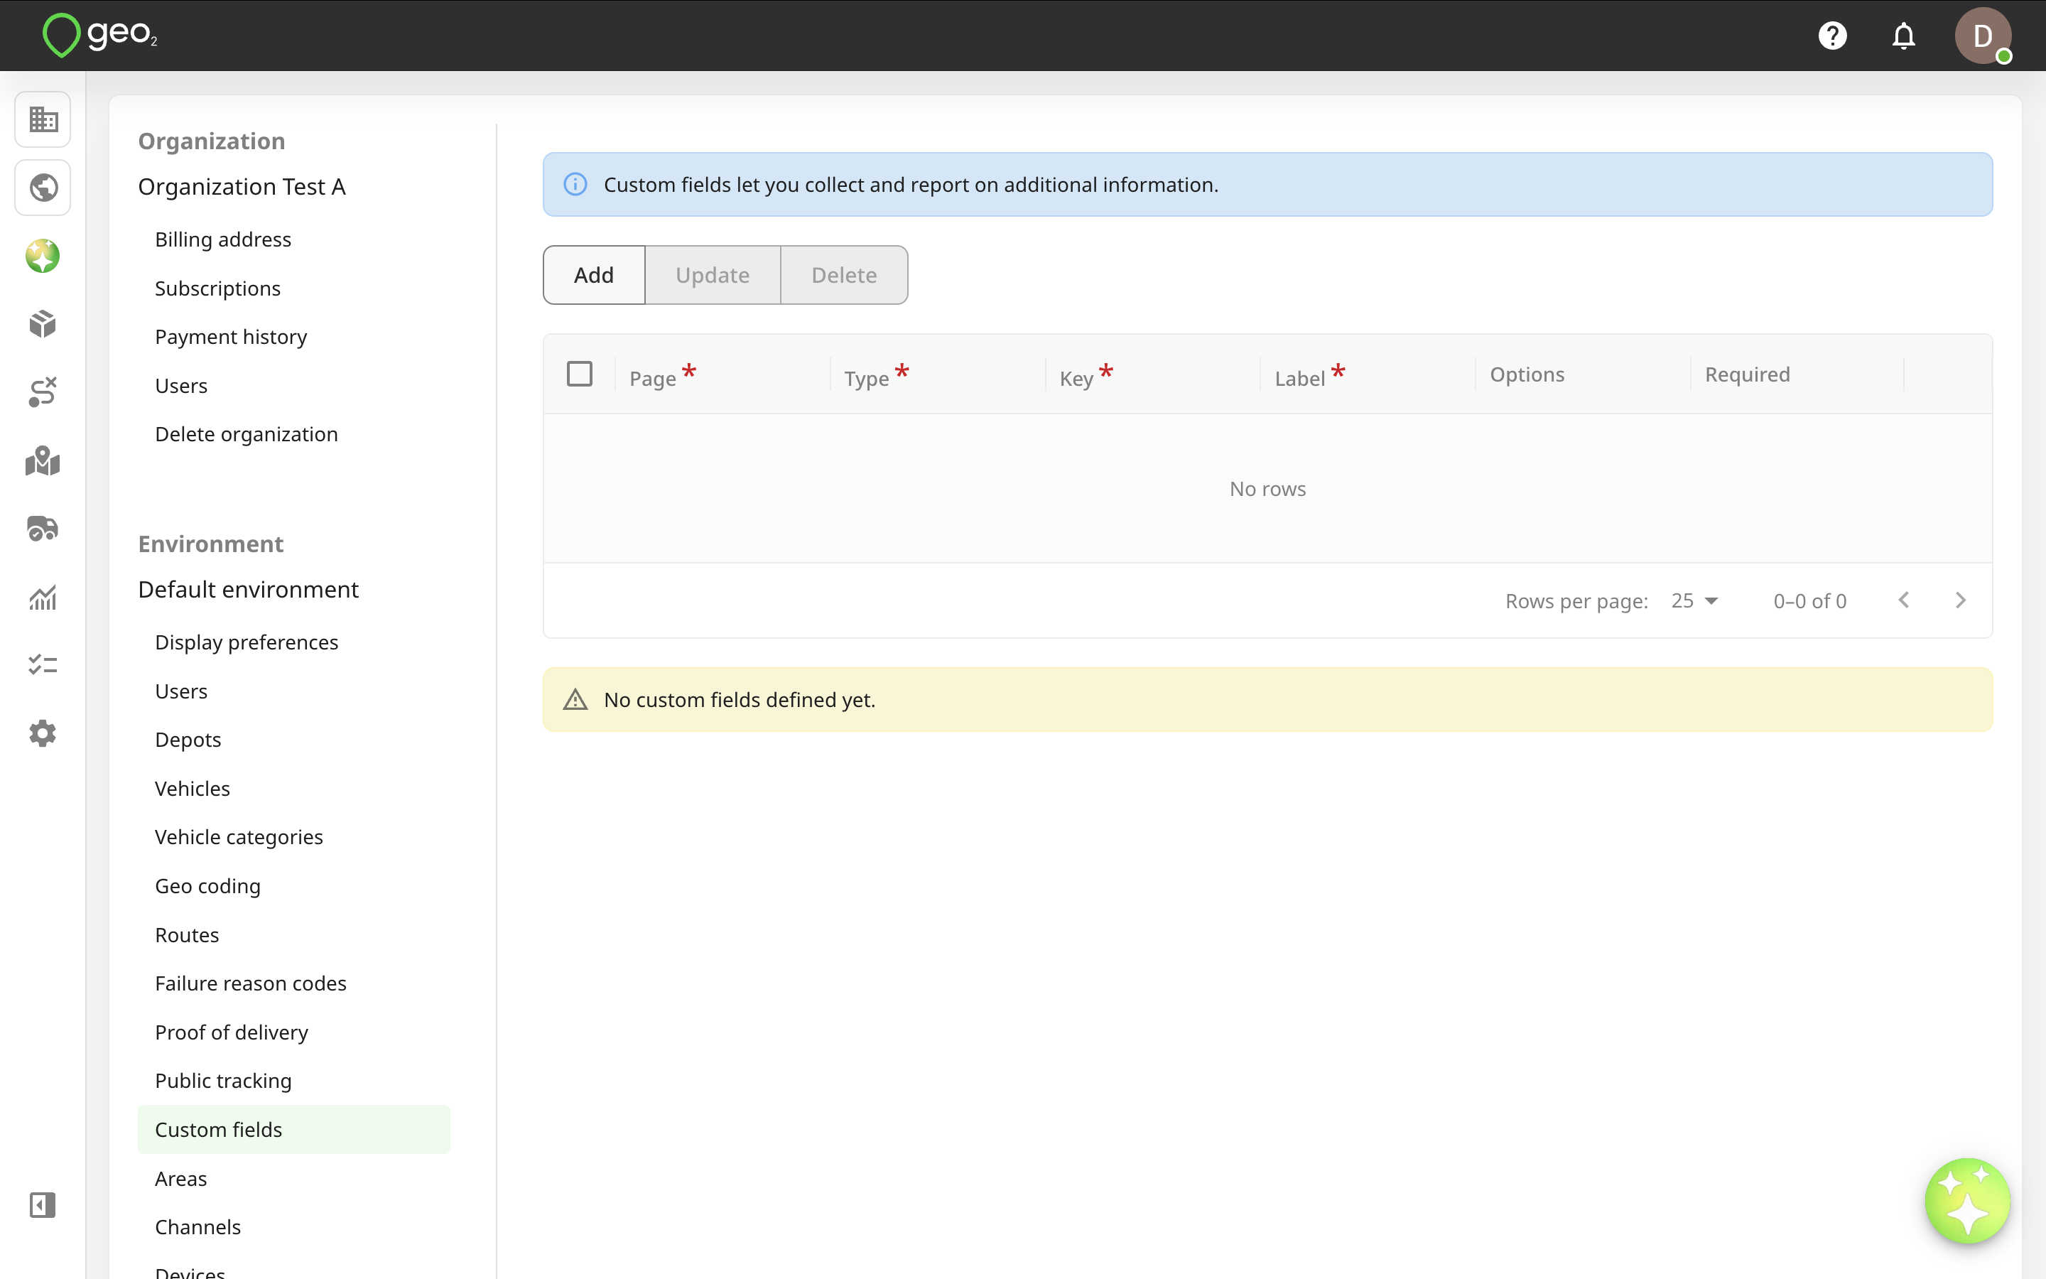This screenshot has width=2046, height=1279.
Task: Open the globe environment icon in sidebar
Action: coord(43,188)
